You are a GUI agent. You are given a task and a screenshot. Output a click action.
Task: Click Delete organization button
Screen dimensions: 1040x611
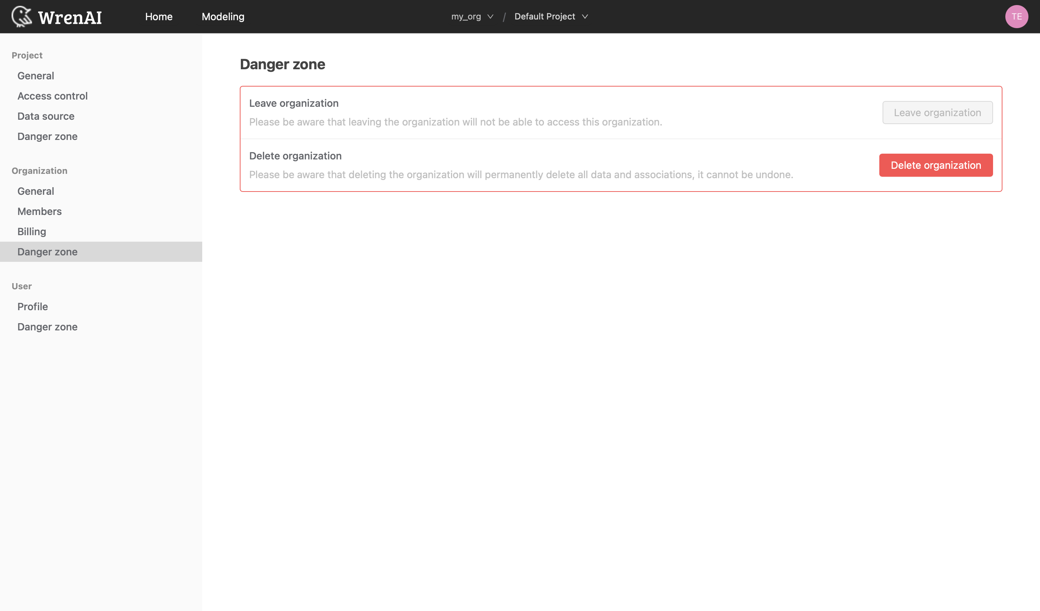936,165
